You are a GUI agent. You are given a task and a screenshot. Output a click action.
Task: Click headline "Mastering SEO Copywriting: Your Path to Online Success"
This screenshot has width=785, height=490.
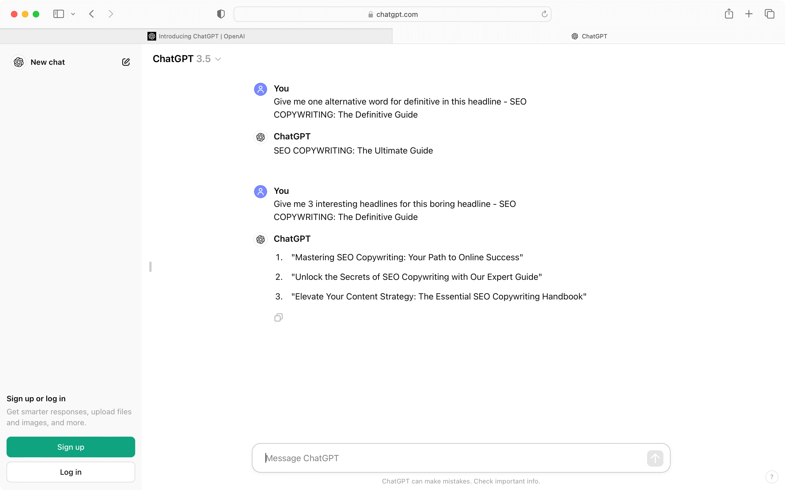[407, 257]
